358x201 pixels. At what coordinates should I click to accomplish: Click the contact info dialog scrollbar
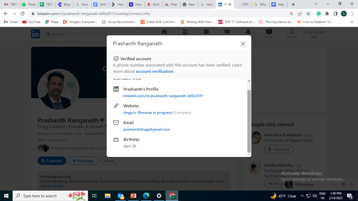click(249, 120)
